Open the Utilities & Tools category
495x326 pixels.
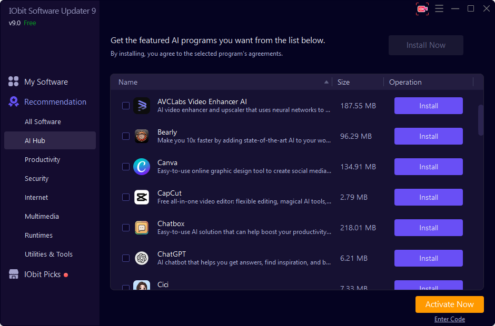(48, 254)
